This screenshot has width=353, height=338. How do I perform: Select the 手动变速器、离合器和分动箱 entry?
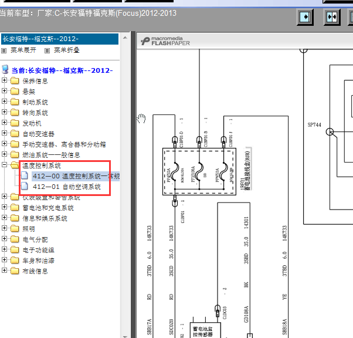click(x=64, y=144)
